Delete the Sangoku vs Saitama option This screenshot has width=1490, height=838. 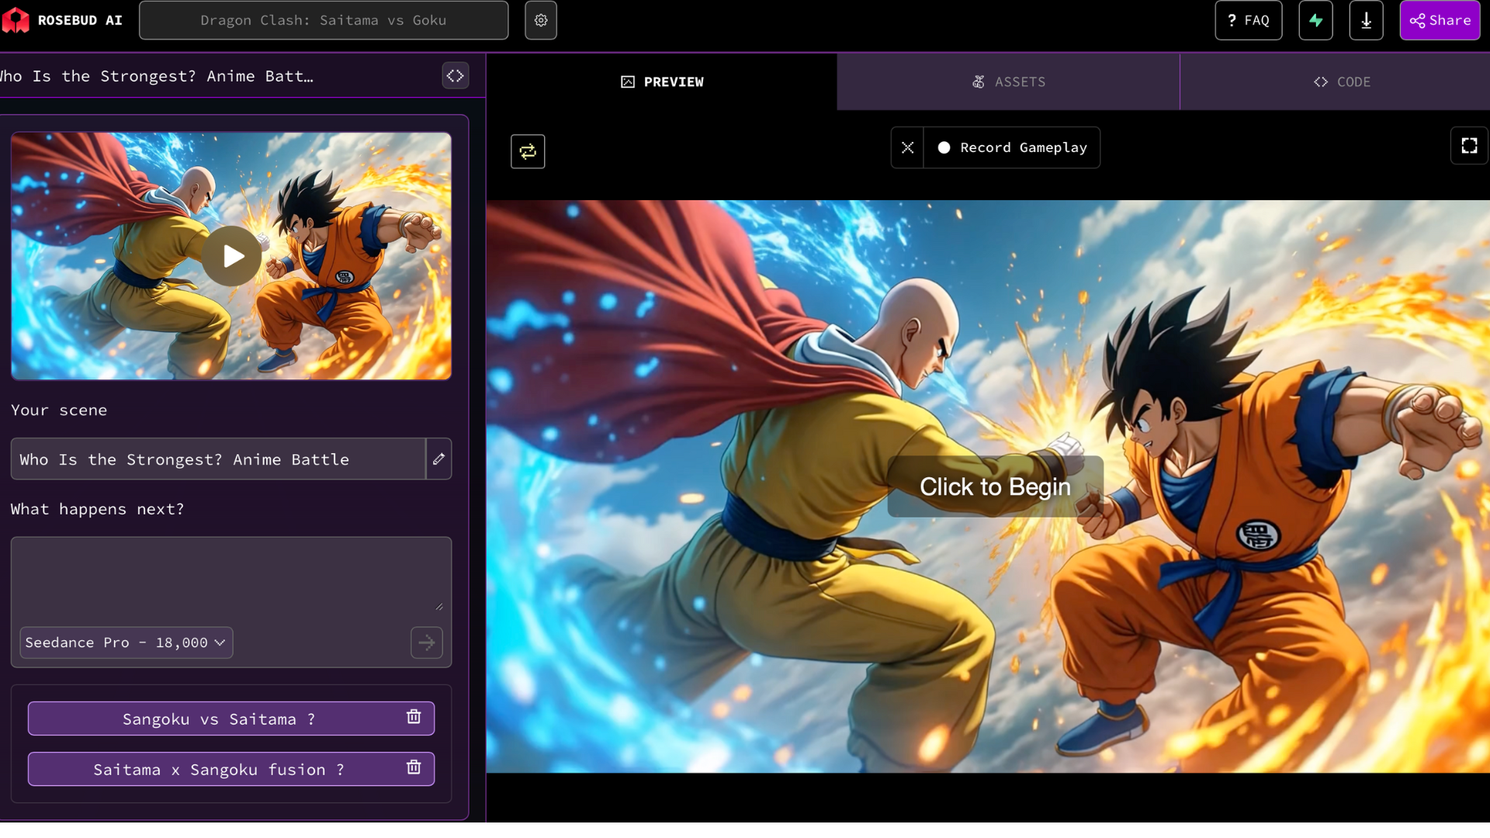414,717
